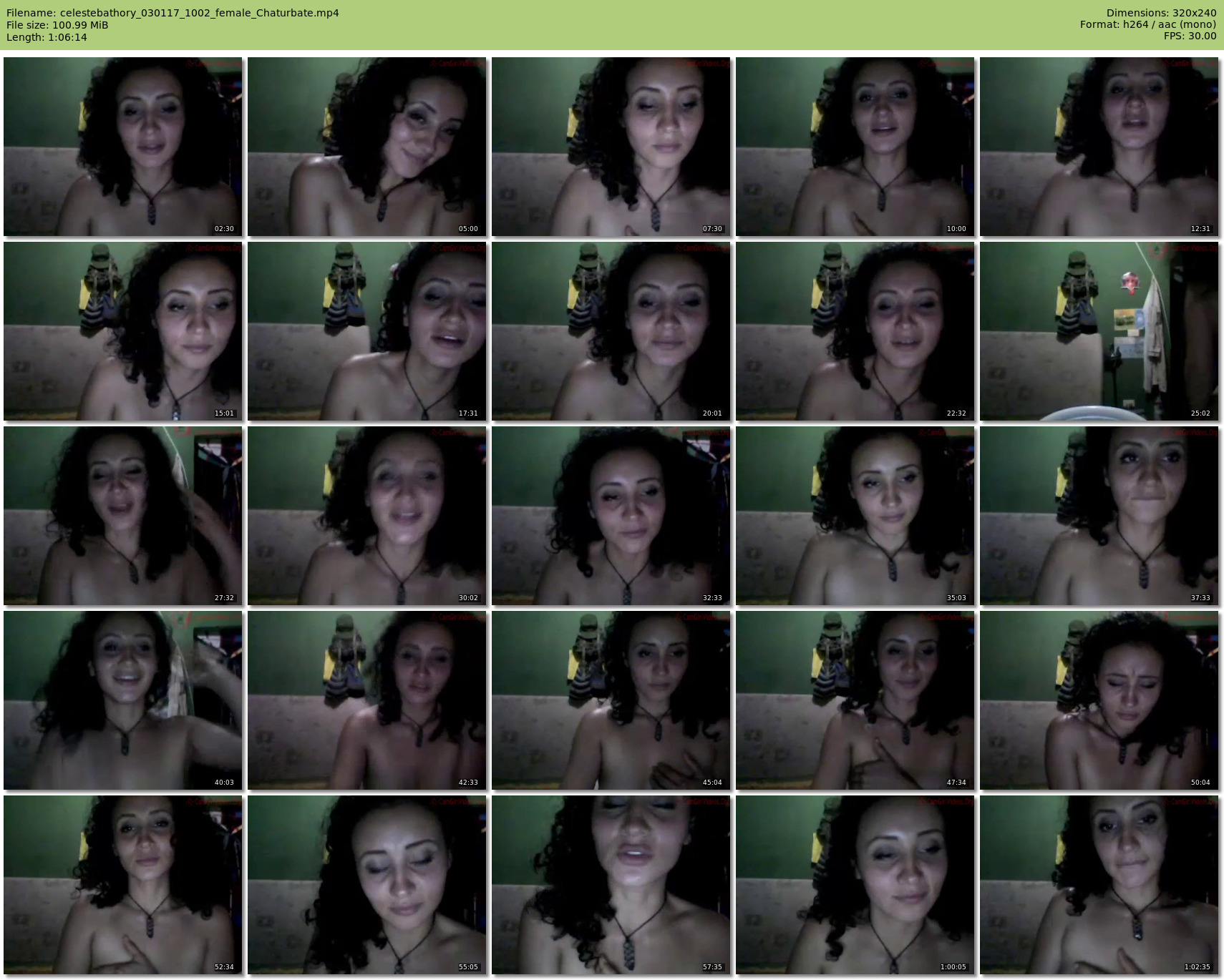
Task: Open the frame at 50:04
Action: [x=1099, y=700]
